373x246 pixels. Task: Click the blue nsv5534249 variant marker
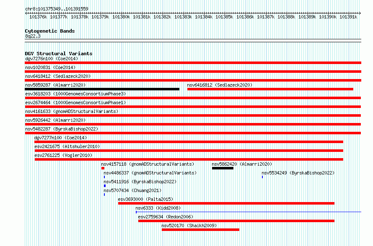[x=262, y=177]
